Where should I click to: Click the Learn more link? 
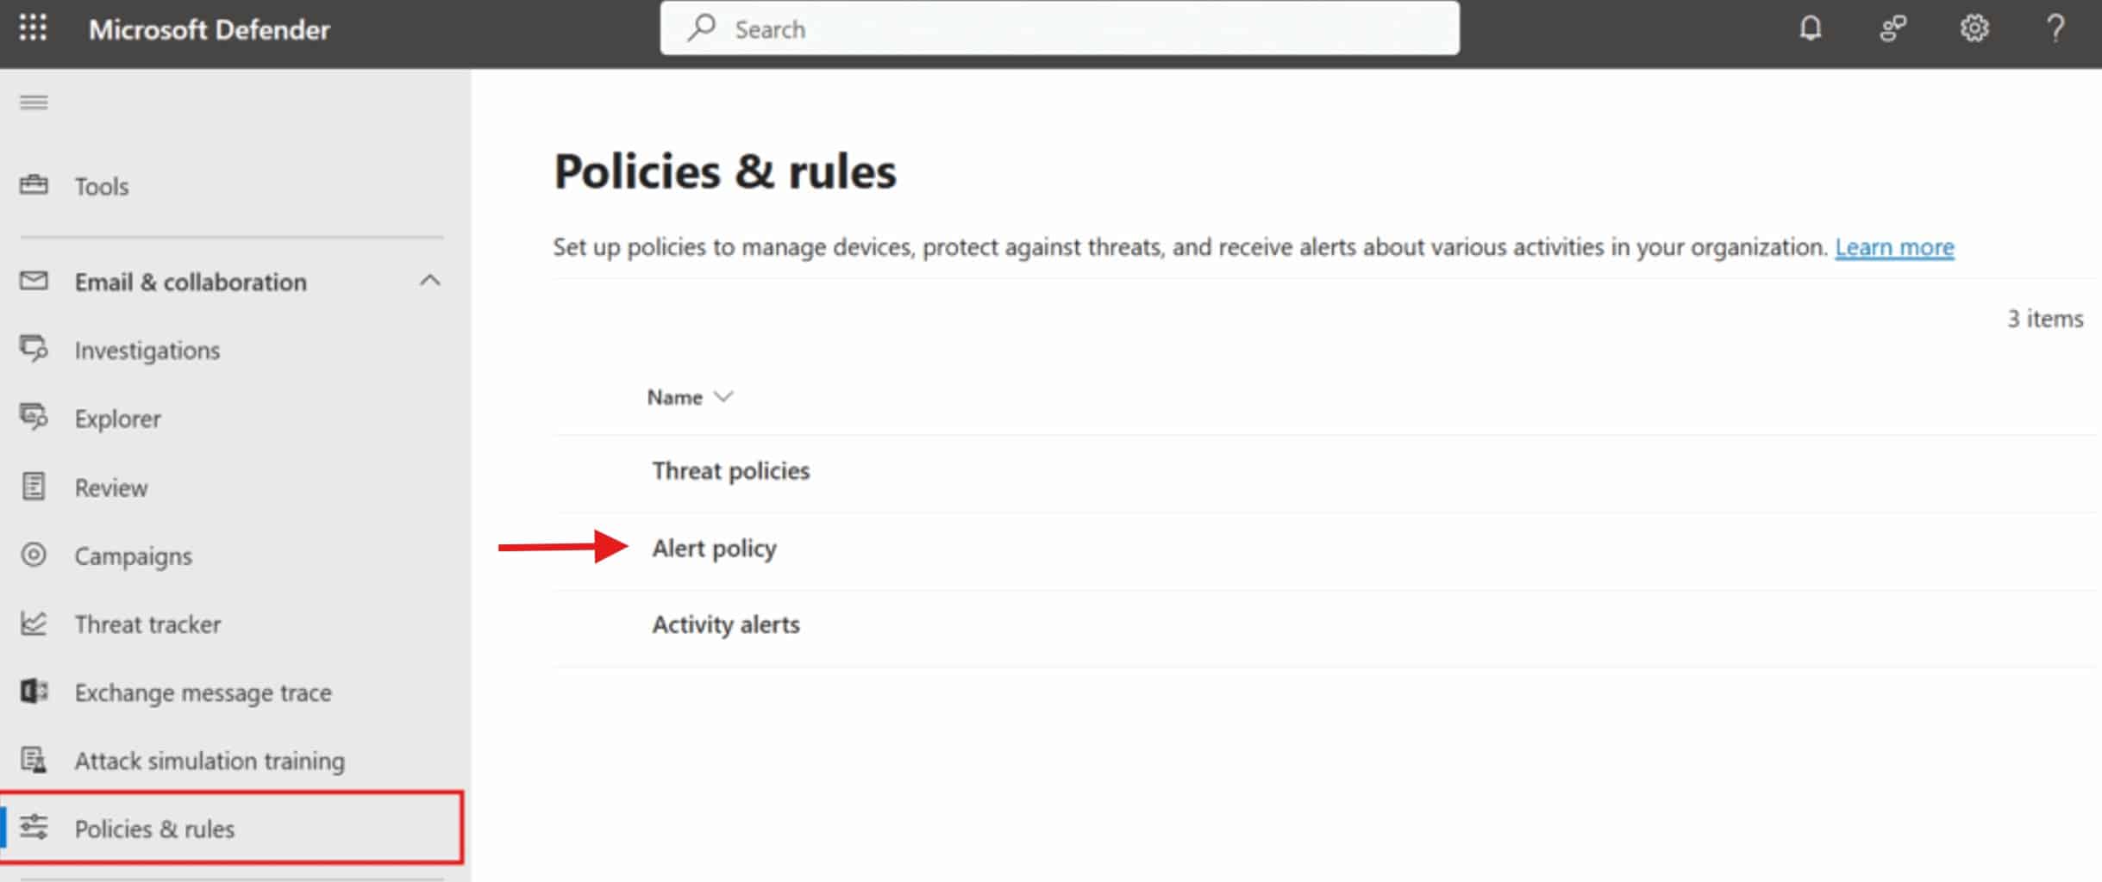(1893, 247)
